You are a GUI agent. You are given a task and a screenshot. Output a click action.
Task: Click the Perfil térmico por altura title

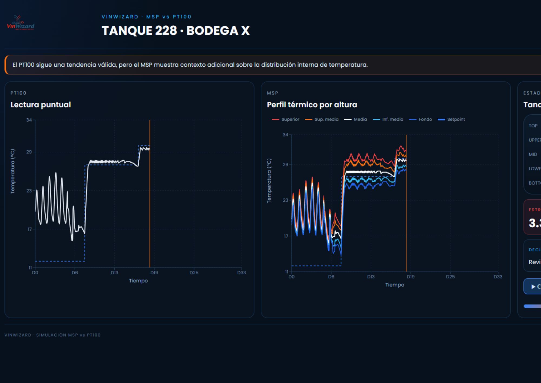pos(312,105)
